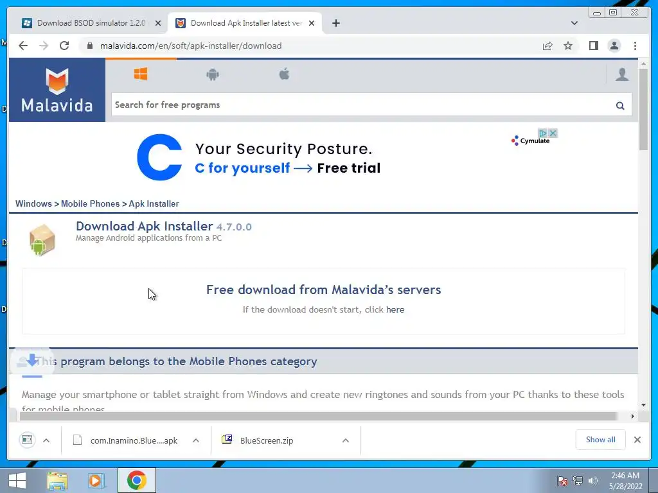Viewport: 658px width, 493px height.
Task: Select the Apple platform icon
Action: coord(285,74)
